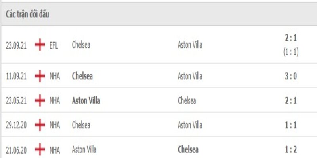Click England flag icon for 23.05.21 match
This screenshot has height=158, width=317.
pyautogui.click(x=40, y=101)
